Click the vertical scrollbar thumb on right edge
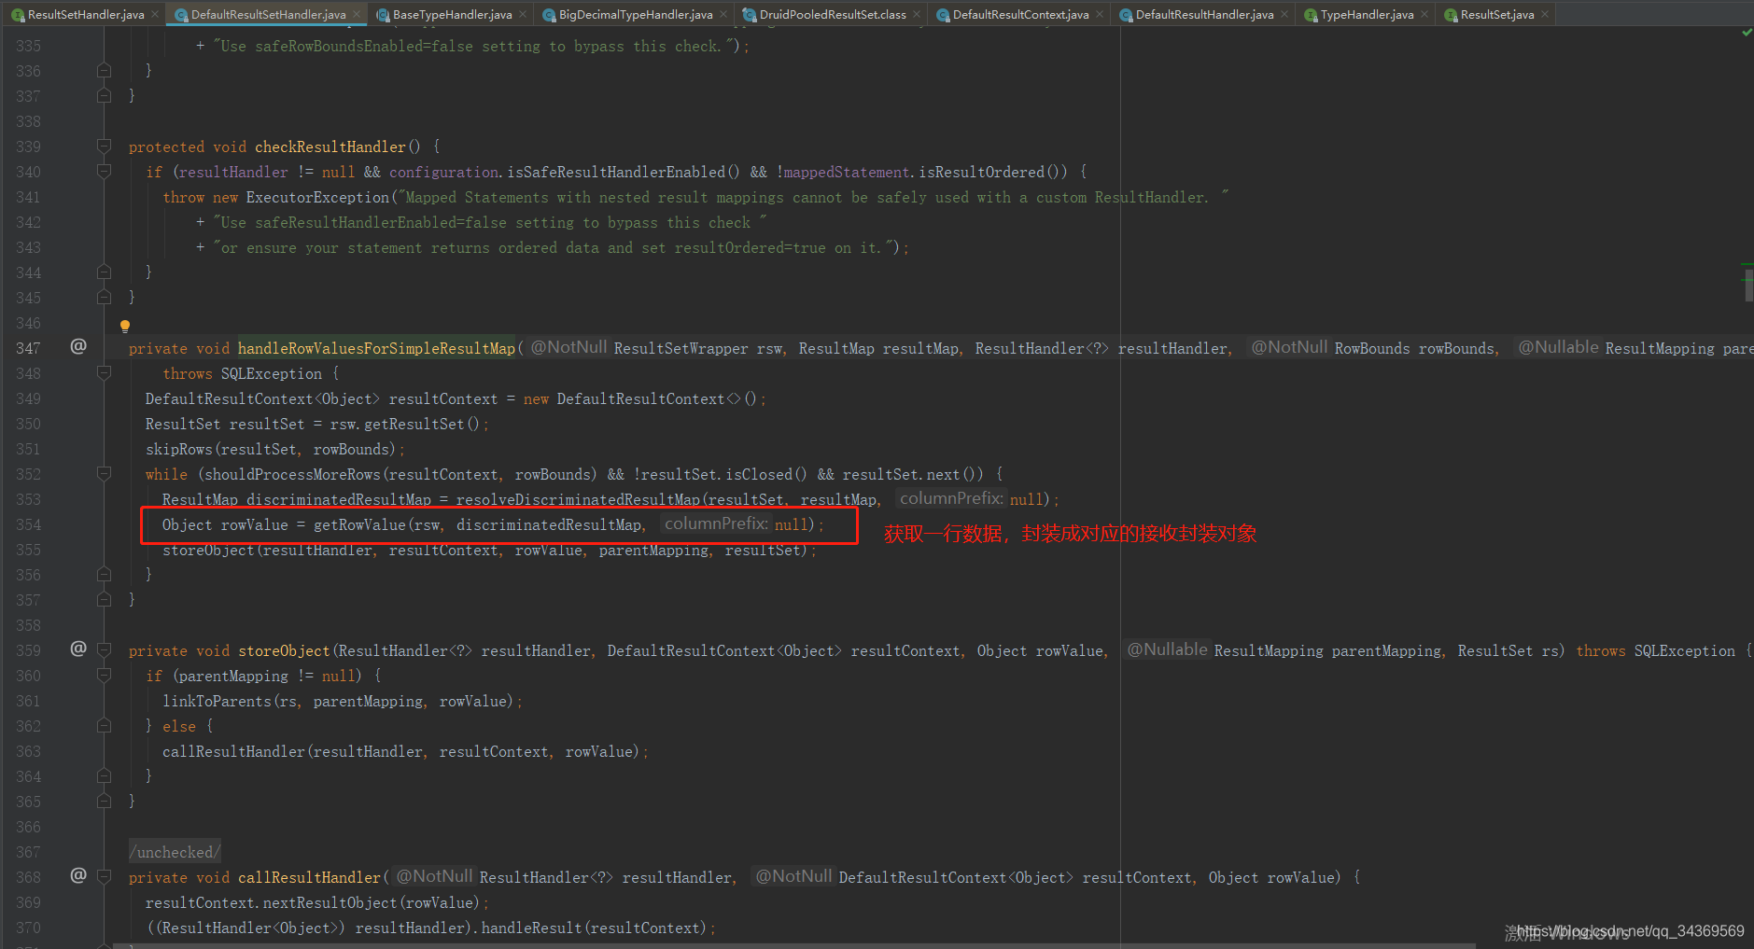The width and height of the screenshot is (1754, 949). (1748, 286)
